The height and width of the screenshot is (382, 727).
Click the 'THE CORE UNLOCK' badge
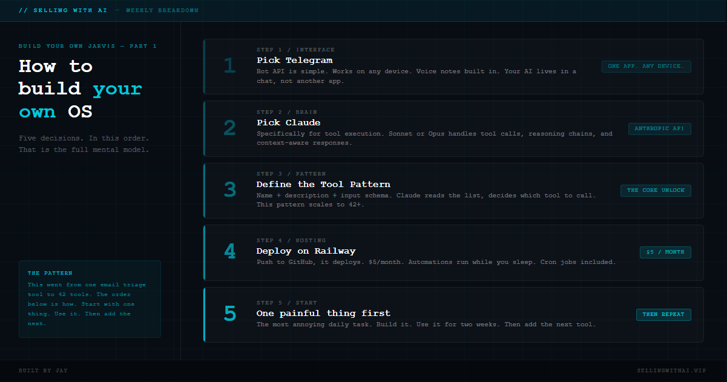656,191
